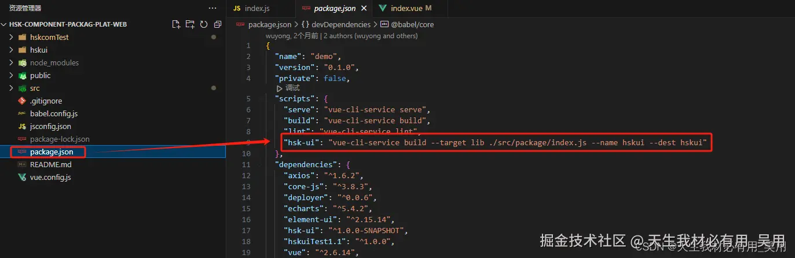Click the package.json breadcrumb segment
The image size is (795, 258).
(270, 24)
